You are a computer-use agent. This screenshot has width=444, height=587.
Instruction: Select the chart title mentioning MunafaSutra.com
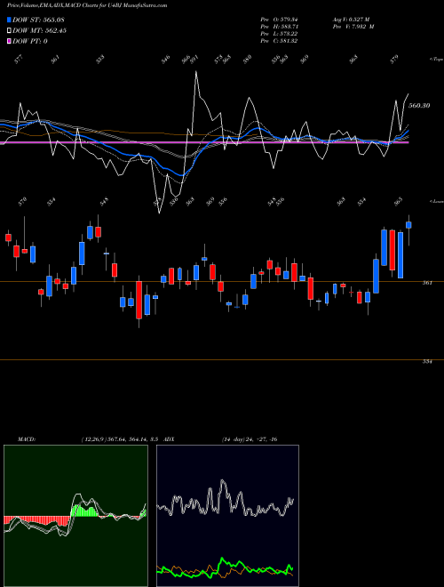click(87, 5)
